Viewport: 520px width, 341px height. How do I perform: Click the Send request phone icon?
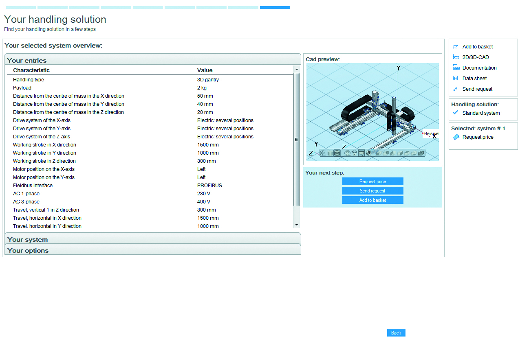point(456,89)
